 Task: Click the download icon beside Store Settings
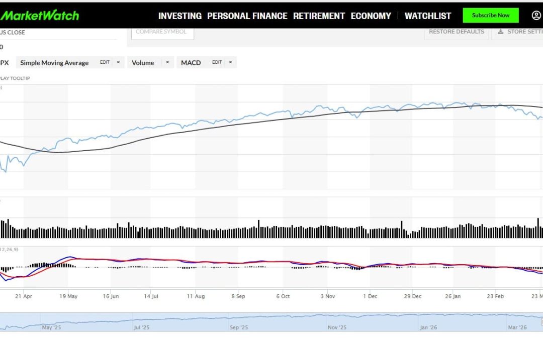[500, 31]
